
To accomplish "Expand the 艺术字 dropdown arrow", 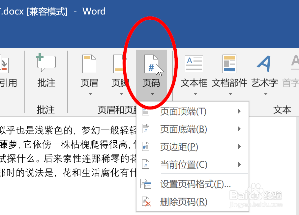I will click(x=266, y=94).
